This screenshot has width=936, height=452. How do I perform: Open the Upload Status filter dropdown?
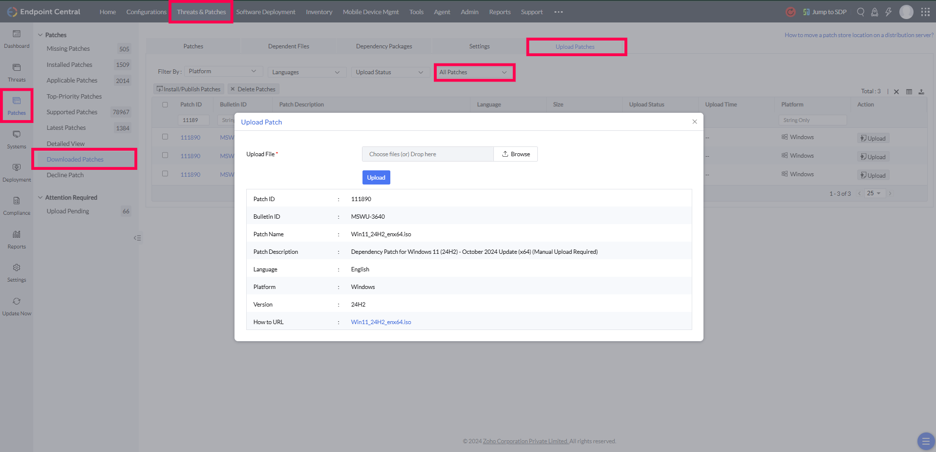(x=389, y=72)
